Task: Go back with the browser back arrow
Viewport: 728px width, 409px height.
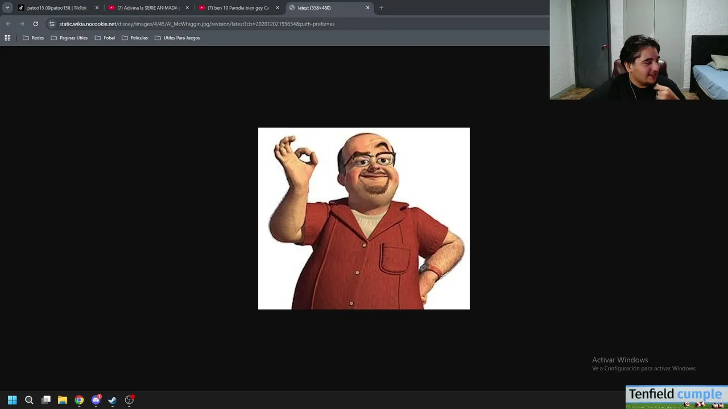Action: pos(8,24)
